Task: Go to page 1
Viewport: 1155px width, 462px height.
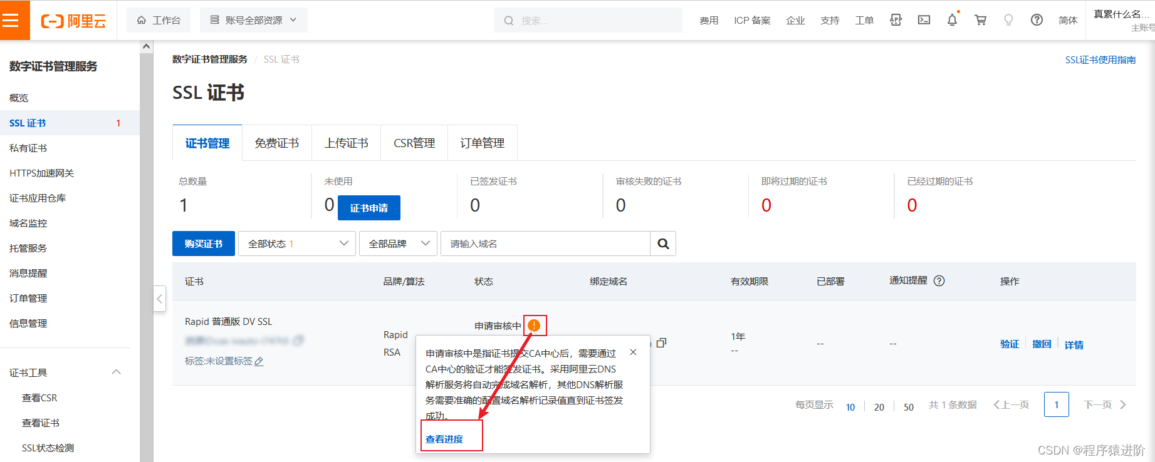Action: pos(1057,404)
